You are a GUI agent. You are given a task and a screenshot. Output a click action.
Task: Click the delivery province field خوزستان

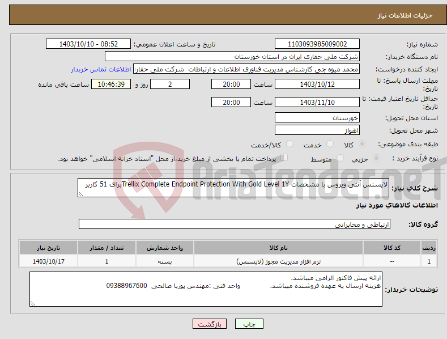pyautogui.click(x=317, y=117)
